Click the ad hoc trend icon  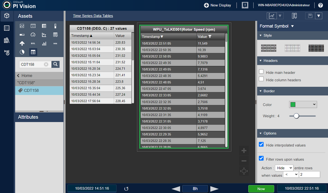pyautogui.click(x=272, y=16)
